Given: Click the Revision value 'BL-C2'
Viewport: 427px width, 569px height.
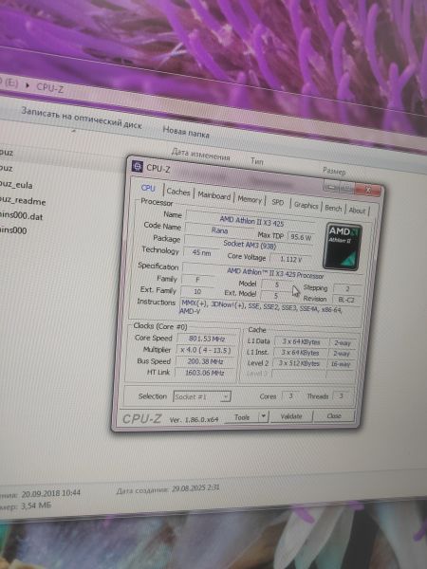Looking at the screenshot, I should pyautogui.click(x=346, y=300).
